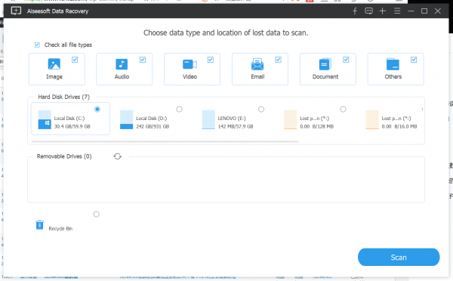Click the "Check all file types" label
This screenshot has height=281, width=453.
pos(68,45)
